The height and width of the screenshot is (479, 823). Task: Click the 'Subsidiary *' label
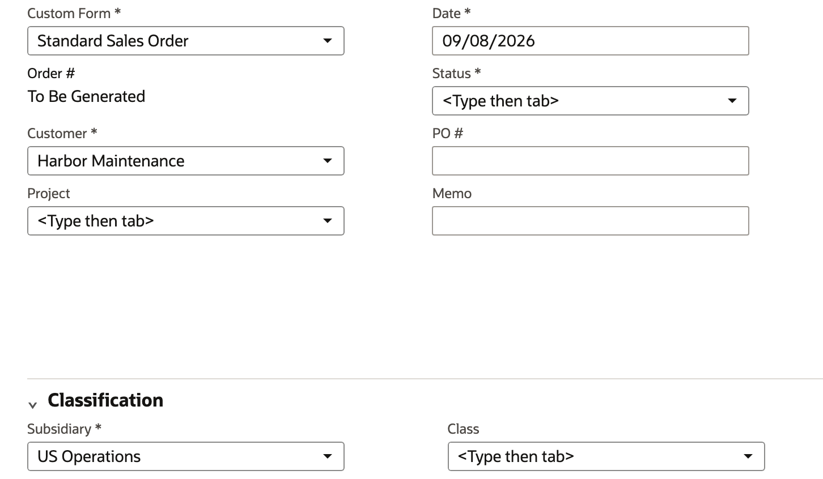pyautogui.click(x=65, y=429)
